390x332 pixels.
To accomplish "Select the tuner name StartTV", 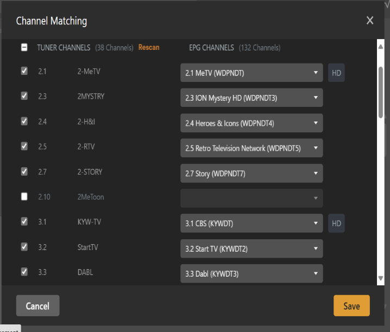I will [x=88, y=247].
